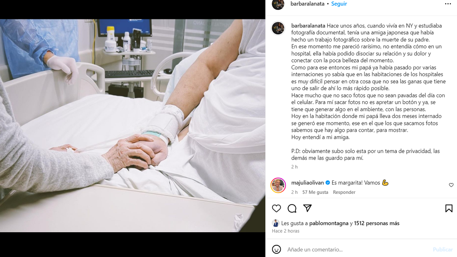Like majuliaolivan's comment heart
Image resolution: width=457 pixels, height=257 pixels.
[451, 185]
